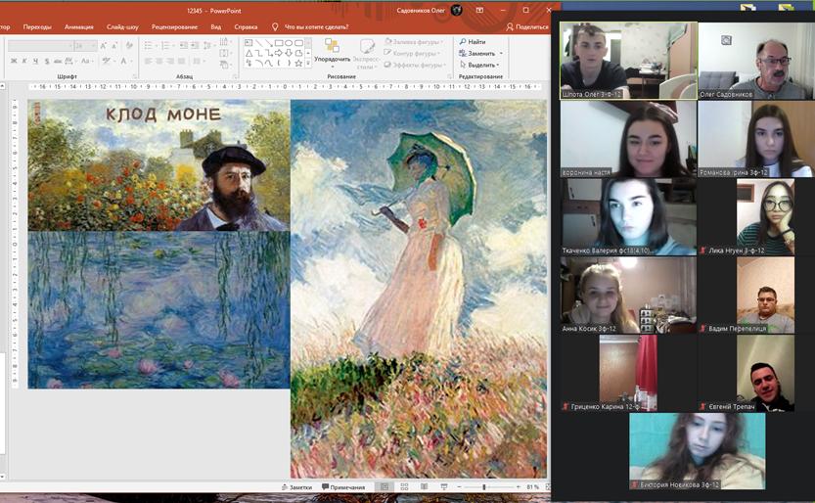
Task: Open the View (Вид) tab
Action: [x=216, y=27]
